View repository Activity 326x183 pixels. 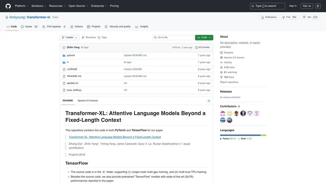point(226,63)
